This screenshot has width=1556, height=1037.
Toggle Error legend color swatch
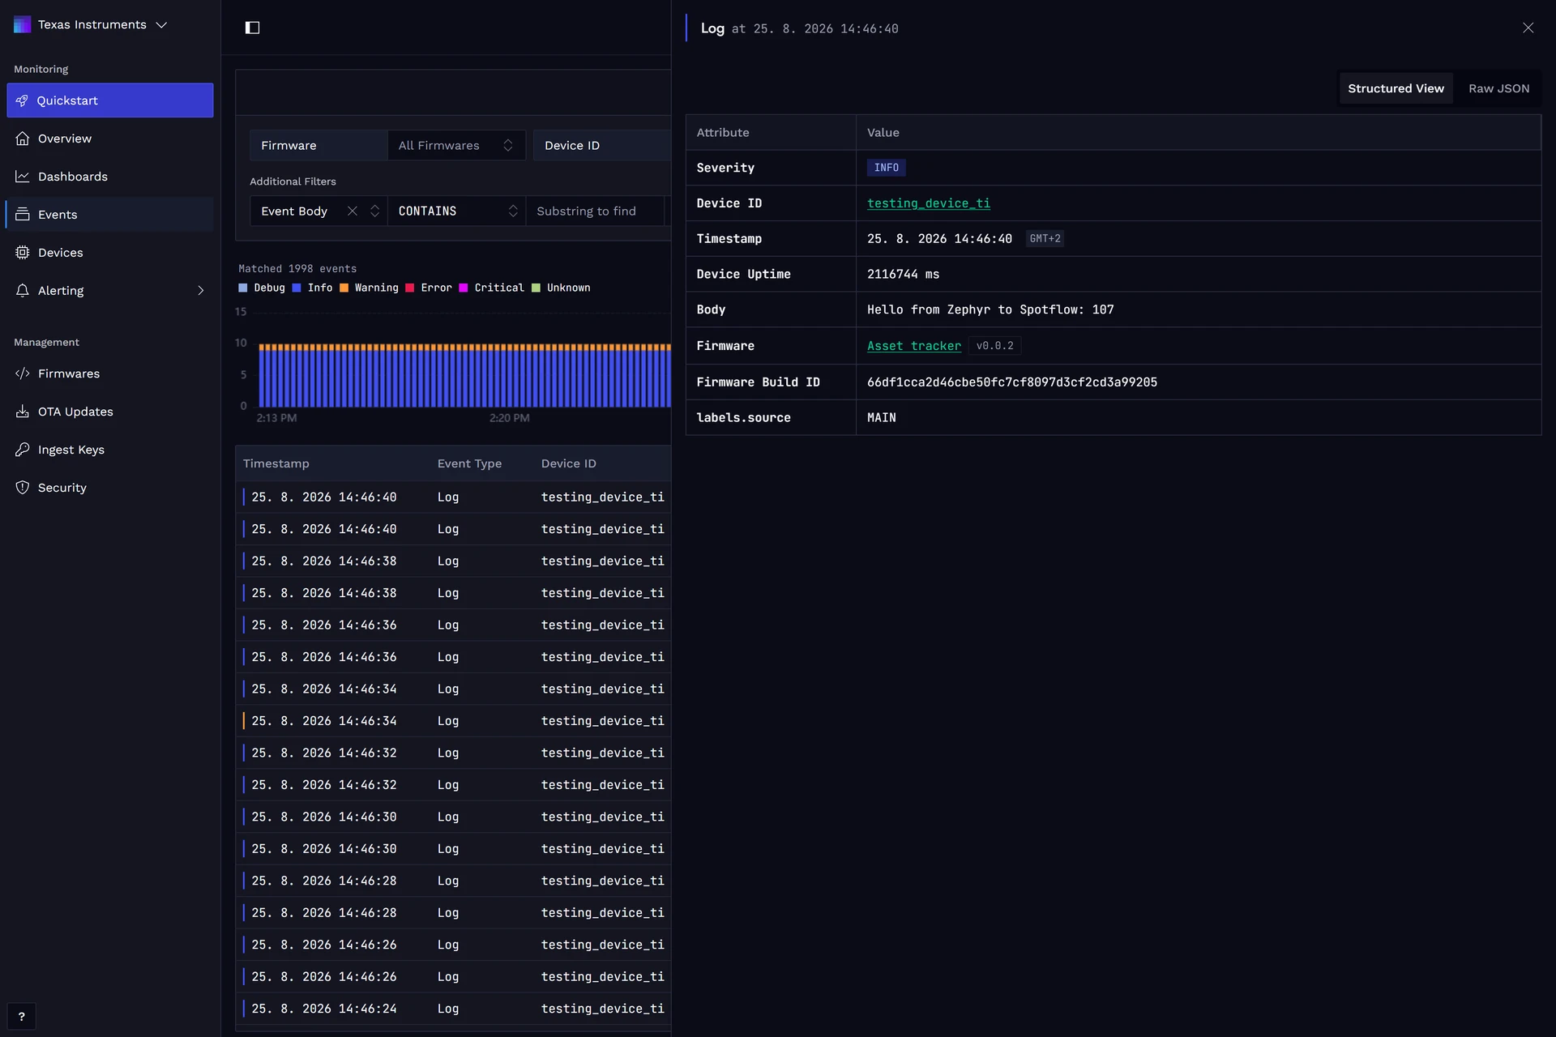(410, 288)
